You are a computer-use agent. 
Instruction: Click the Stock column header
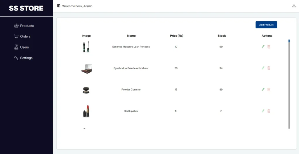222,36
